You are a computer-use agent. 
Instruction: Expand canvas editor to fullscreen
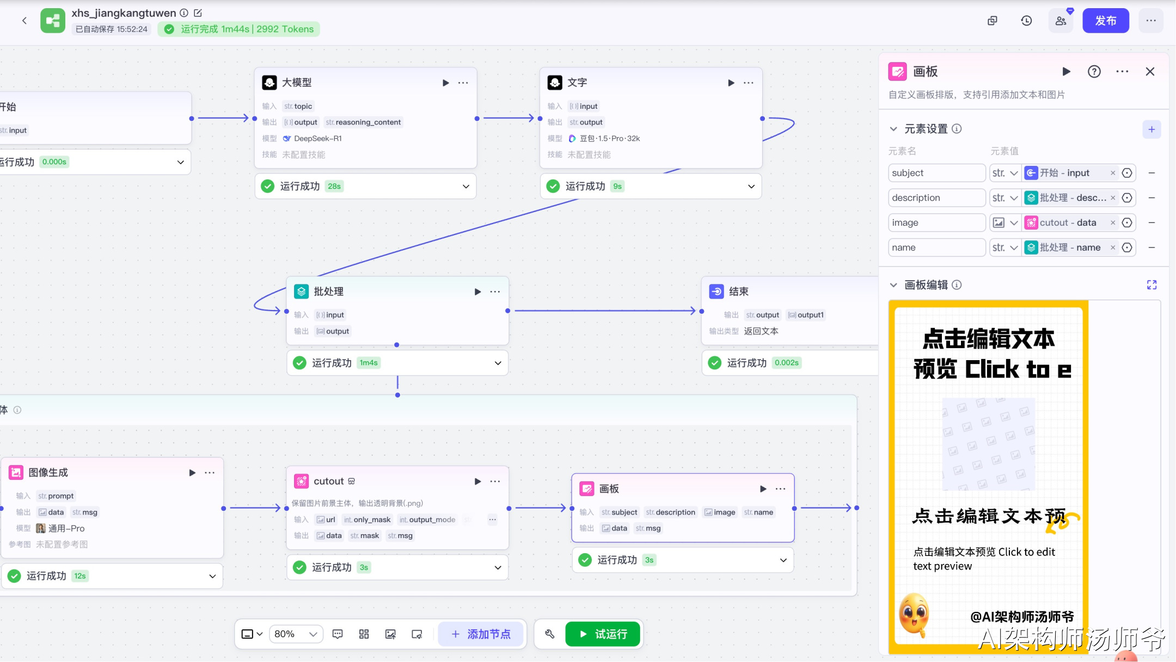tap(1151, 285)
